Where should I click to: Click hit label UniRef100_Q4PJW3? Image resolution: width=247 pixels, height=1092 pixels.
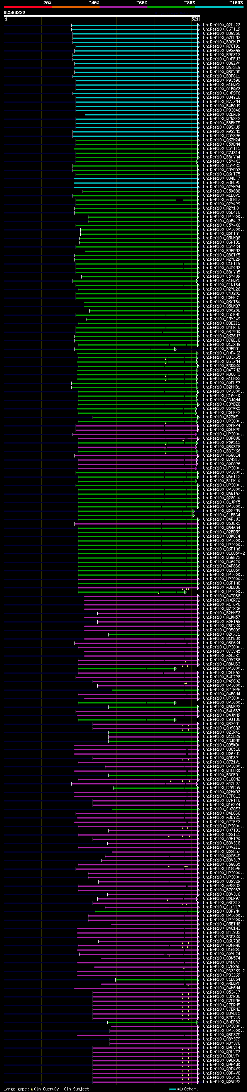pos(222,519)
